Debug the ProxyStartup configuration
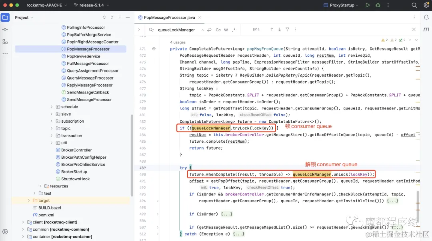 [x=378, y=5]
